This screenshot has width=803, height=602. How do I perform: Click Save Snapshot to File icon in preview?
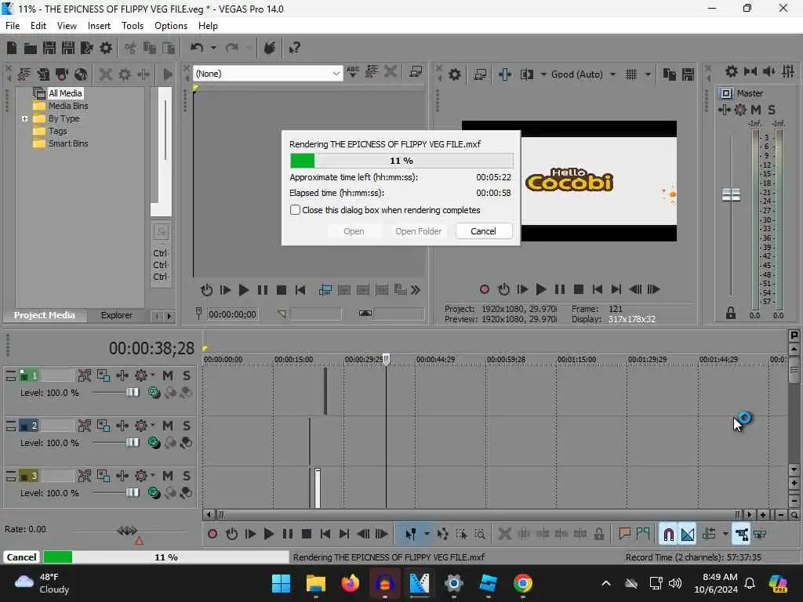point(689,74)
